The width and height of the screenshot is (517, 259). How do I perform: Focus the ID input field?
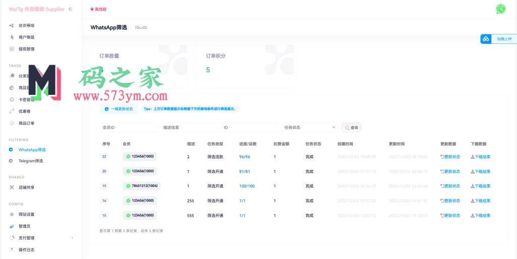(249, 128)
